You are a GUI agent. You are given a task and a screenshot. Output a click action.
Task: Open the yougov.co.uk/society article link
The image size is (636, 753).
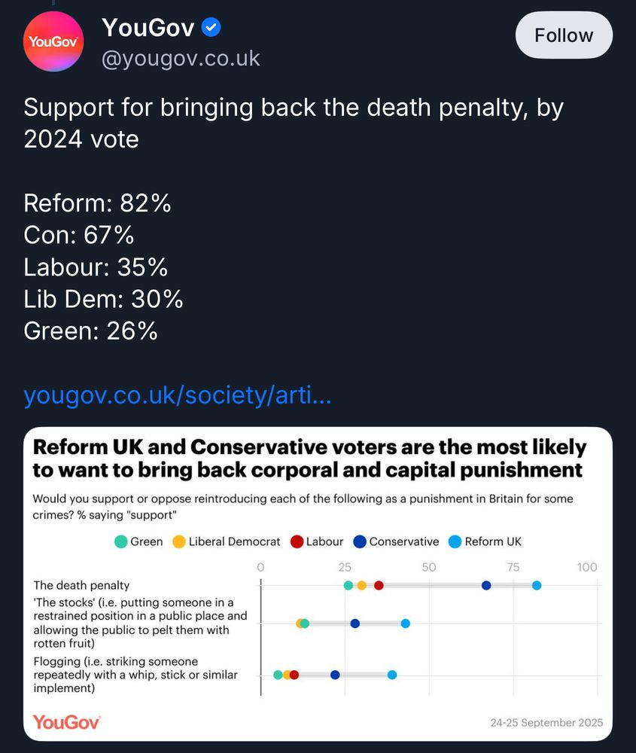177,394
